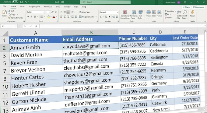Open Cell Styles gallery
The width and height of the screenshot is (207, 113).
tap(141, 15)
